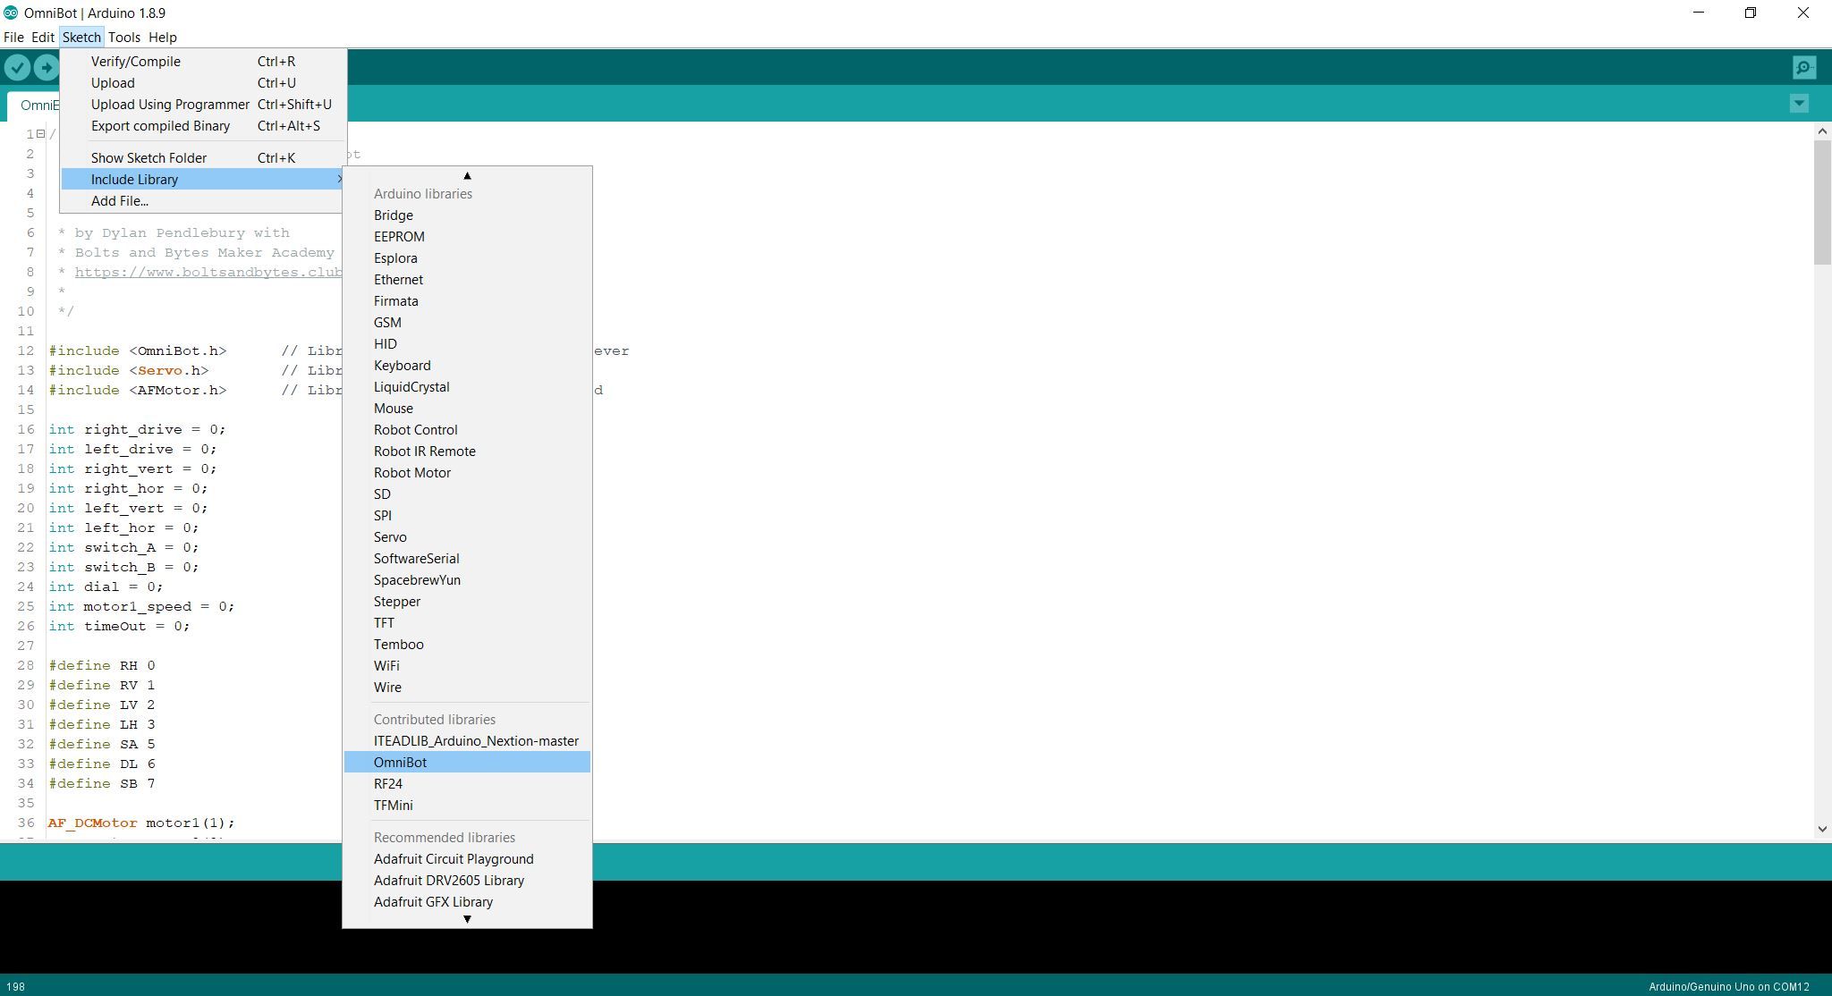Open the Serial Monitor magnifier icon
The height and width of the screenshot is (996, 1832).
pyautogui.click(x=1803, y=68)
